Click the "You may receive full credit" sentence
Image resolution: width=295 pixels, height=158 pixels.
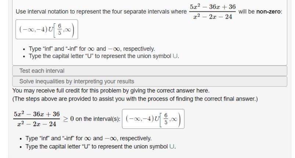(x=111, y=90)
